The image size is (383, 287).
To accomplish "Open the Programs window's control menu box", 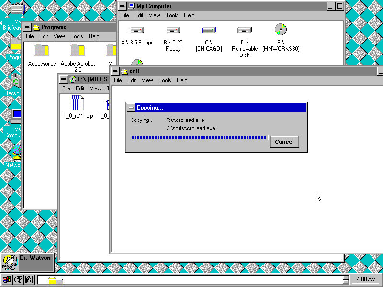I will pos(28,27).
